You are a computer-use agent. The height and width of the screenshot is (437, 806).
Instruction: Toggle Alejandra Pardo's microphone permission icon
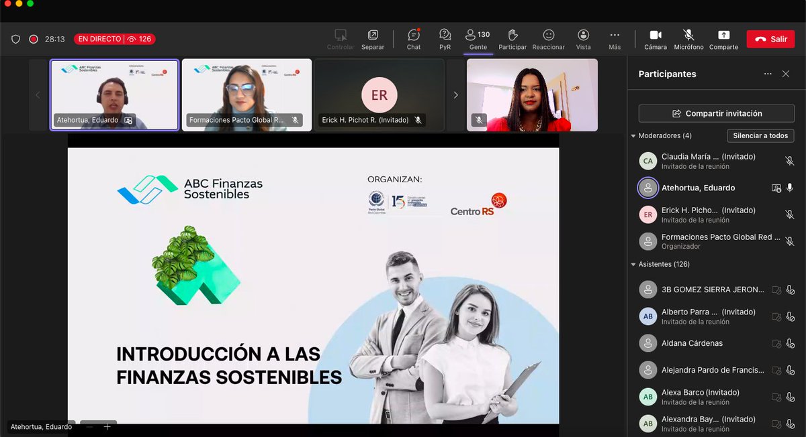[x=790, y=370]
